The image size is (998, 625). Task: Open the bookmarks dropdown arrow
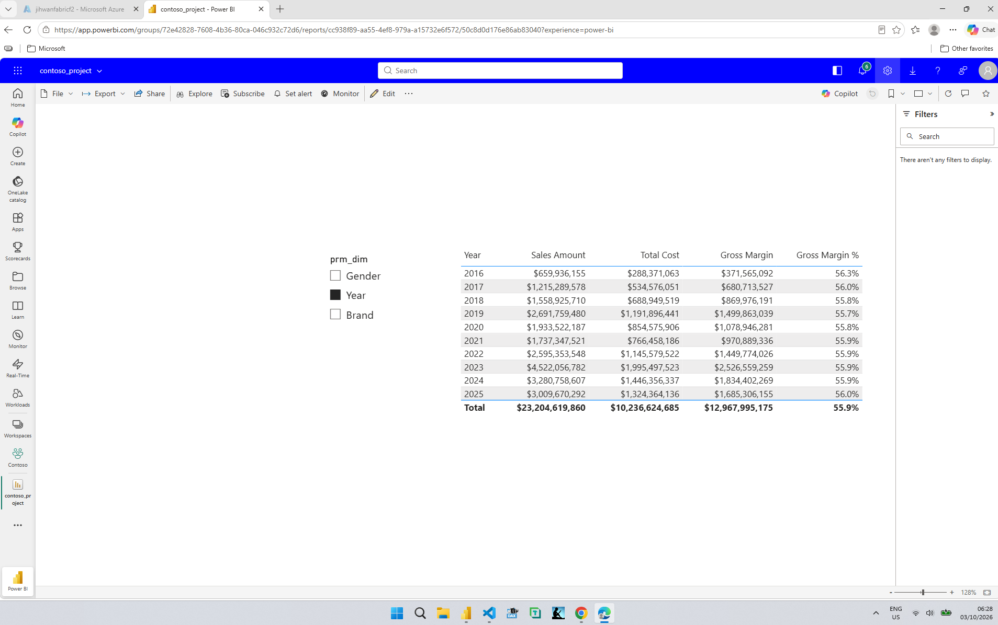[x=903, y=94]
